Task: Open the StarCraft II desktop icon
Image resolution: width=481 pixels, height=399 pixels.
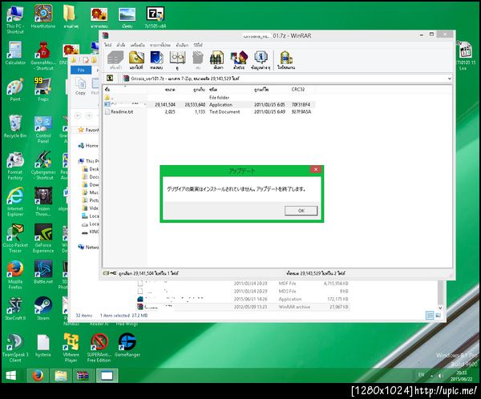Action: pyautogui.click(x=15, y=308)
